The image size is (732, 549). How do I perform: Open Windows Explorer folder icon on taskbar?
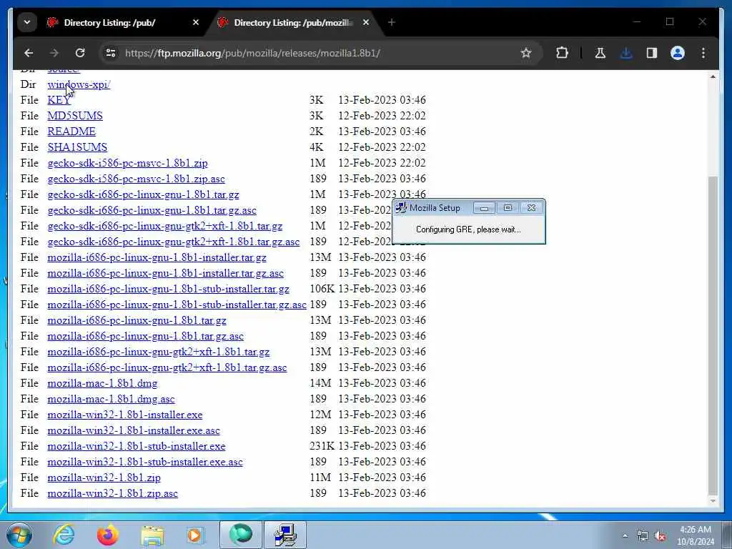click(x=152, y=535)
